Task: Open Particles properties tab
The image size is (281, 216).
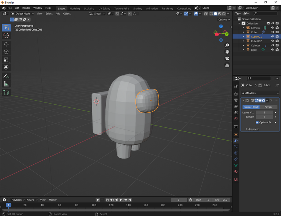Action: coord(236,147)
